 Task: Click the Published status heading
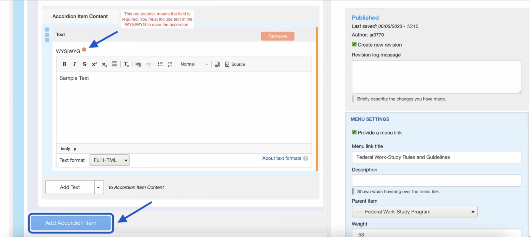[365, 18]
